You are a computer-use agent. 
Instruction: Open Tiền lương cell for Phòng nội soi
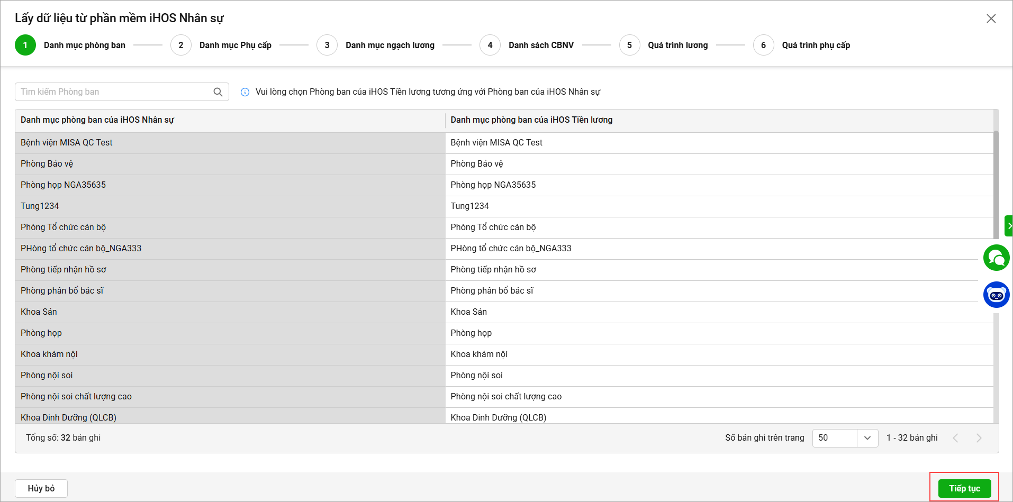[x=719, y=376]
